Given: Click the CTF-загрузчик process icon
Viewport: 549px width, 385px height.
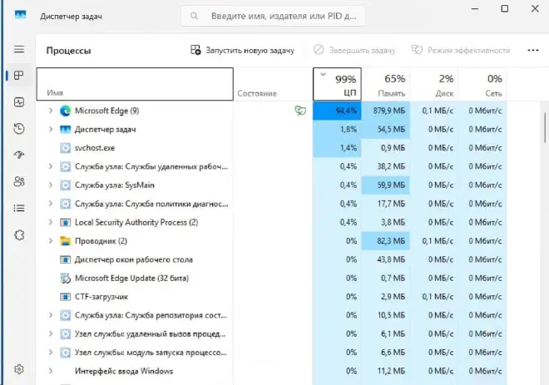Looking at the screenshot, I should pyautogui.click(x=65, y=297).
